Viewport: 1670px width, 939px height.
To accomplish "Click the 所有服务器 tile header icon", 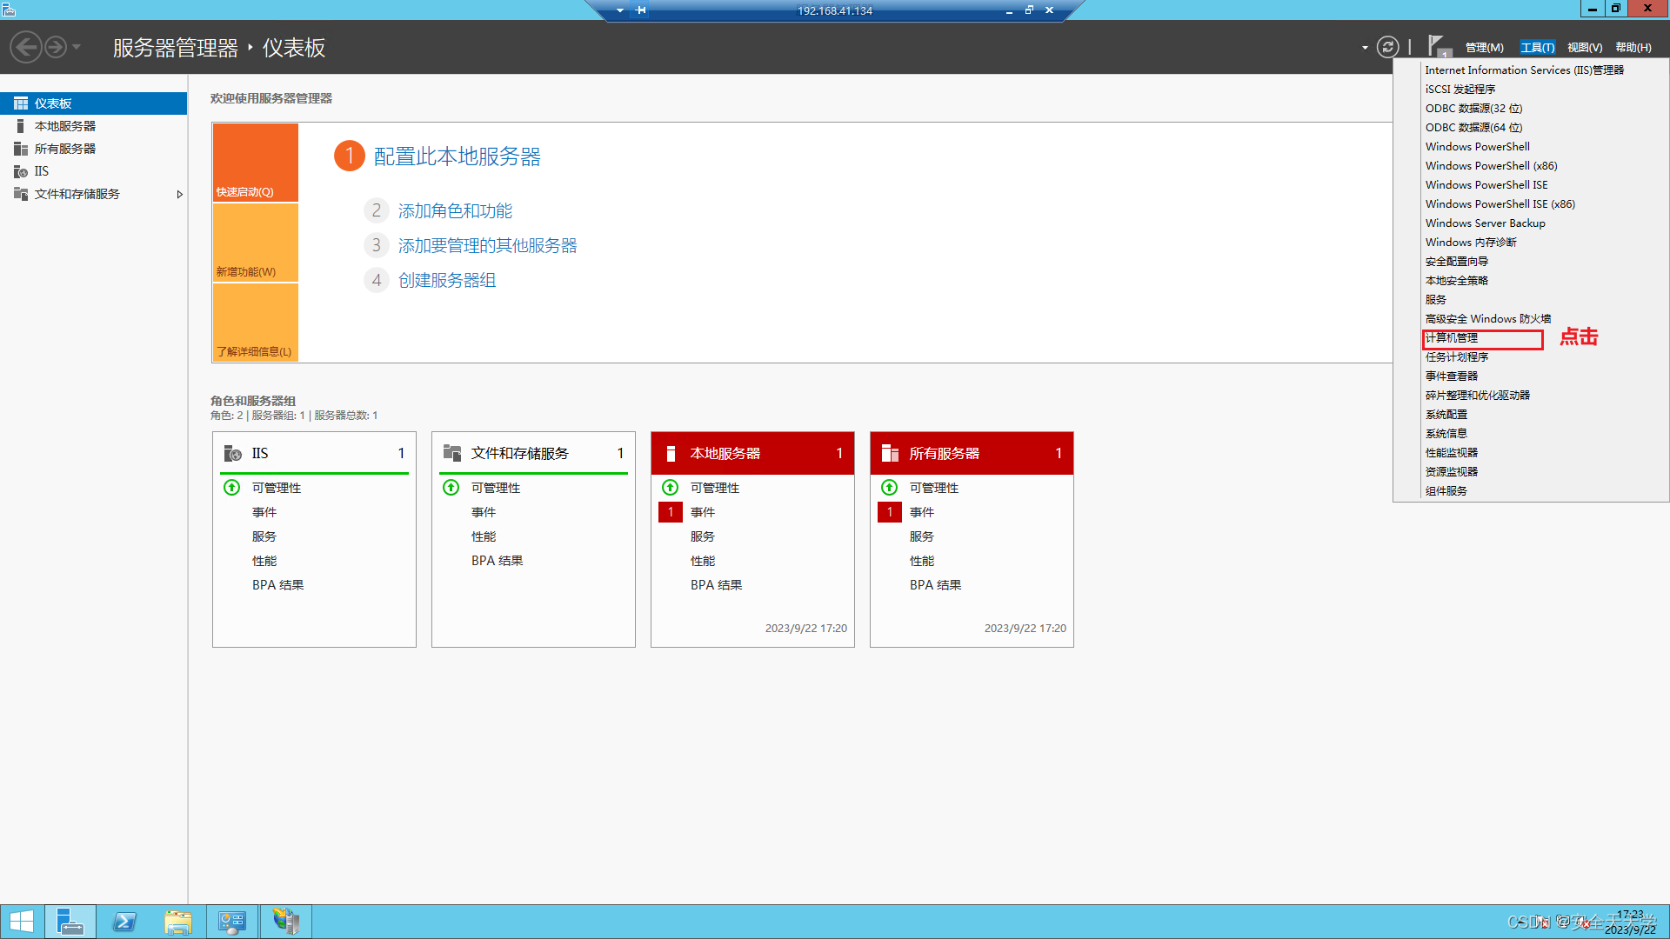I will [890, 453].
